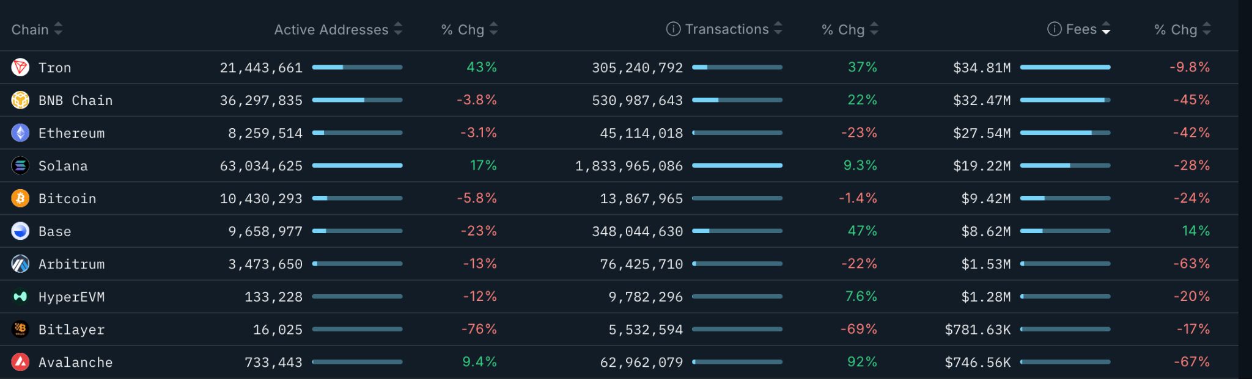The image size is (1252, 379).
Task: Sort by Active Addresses
Action: click(x=398, y=29)
